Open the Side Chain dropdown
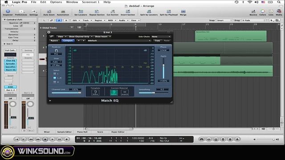 161,36
